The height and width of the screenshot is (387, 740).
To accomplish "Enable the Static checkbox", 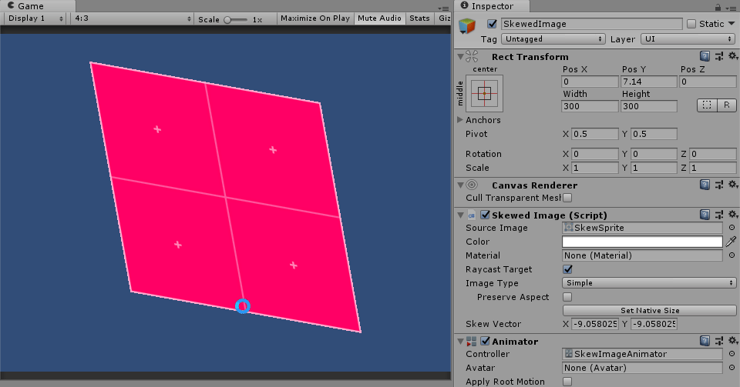I will pos(691,24).
